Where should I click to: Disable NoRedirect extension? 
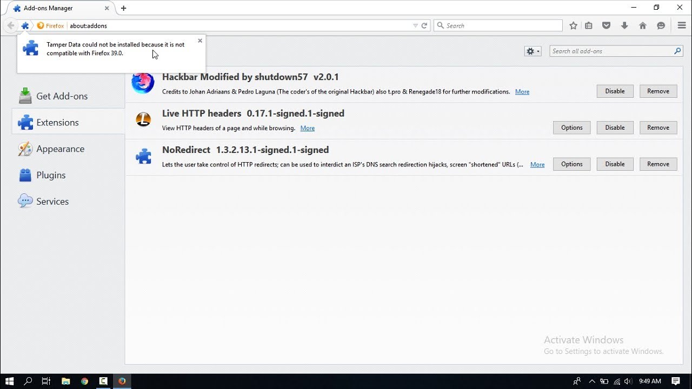(x=615, y=164)
